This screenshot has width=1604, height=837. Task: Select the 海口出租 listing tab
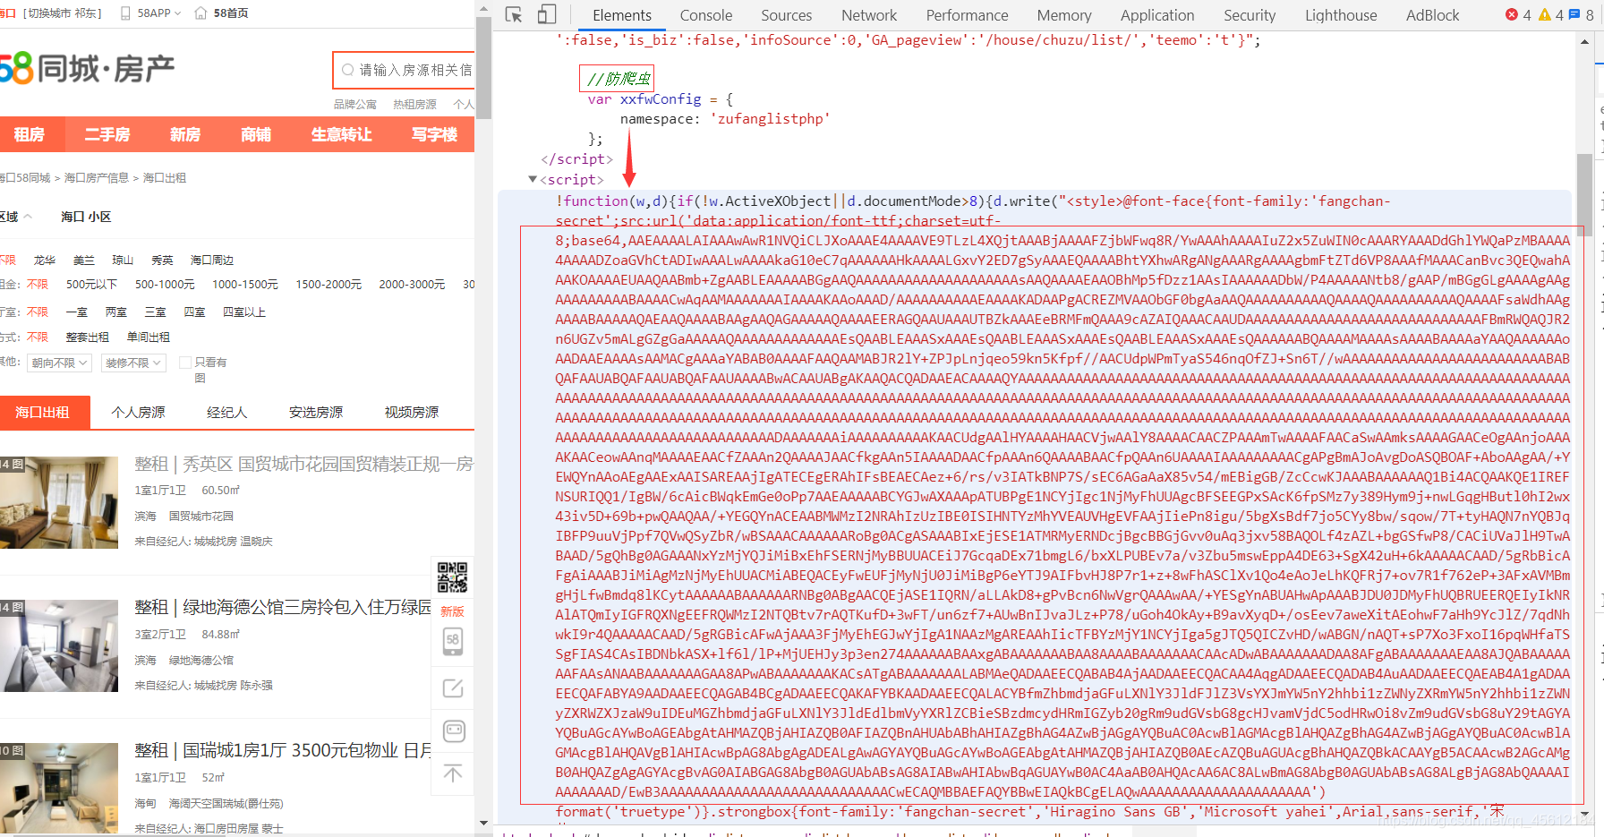pyautogui.click(x=43, y=412)
